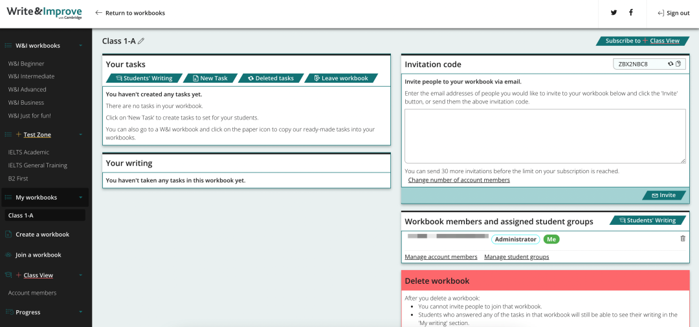Image resolution: width=699 pixels, height=327 pixels.
Task: Select IELTS Academic in the sidebar
Action: 28,153
